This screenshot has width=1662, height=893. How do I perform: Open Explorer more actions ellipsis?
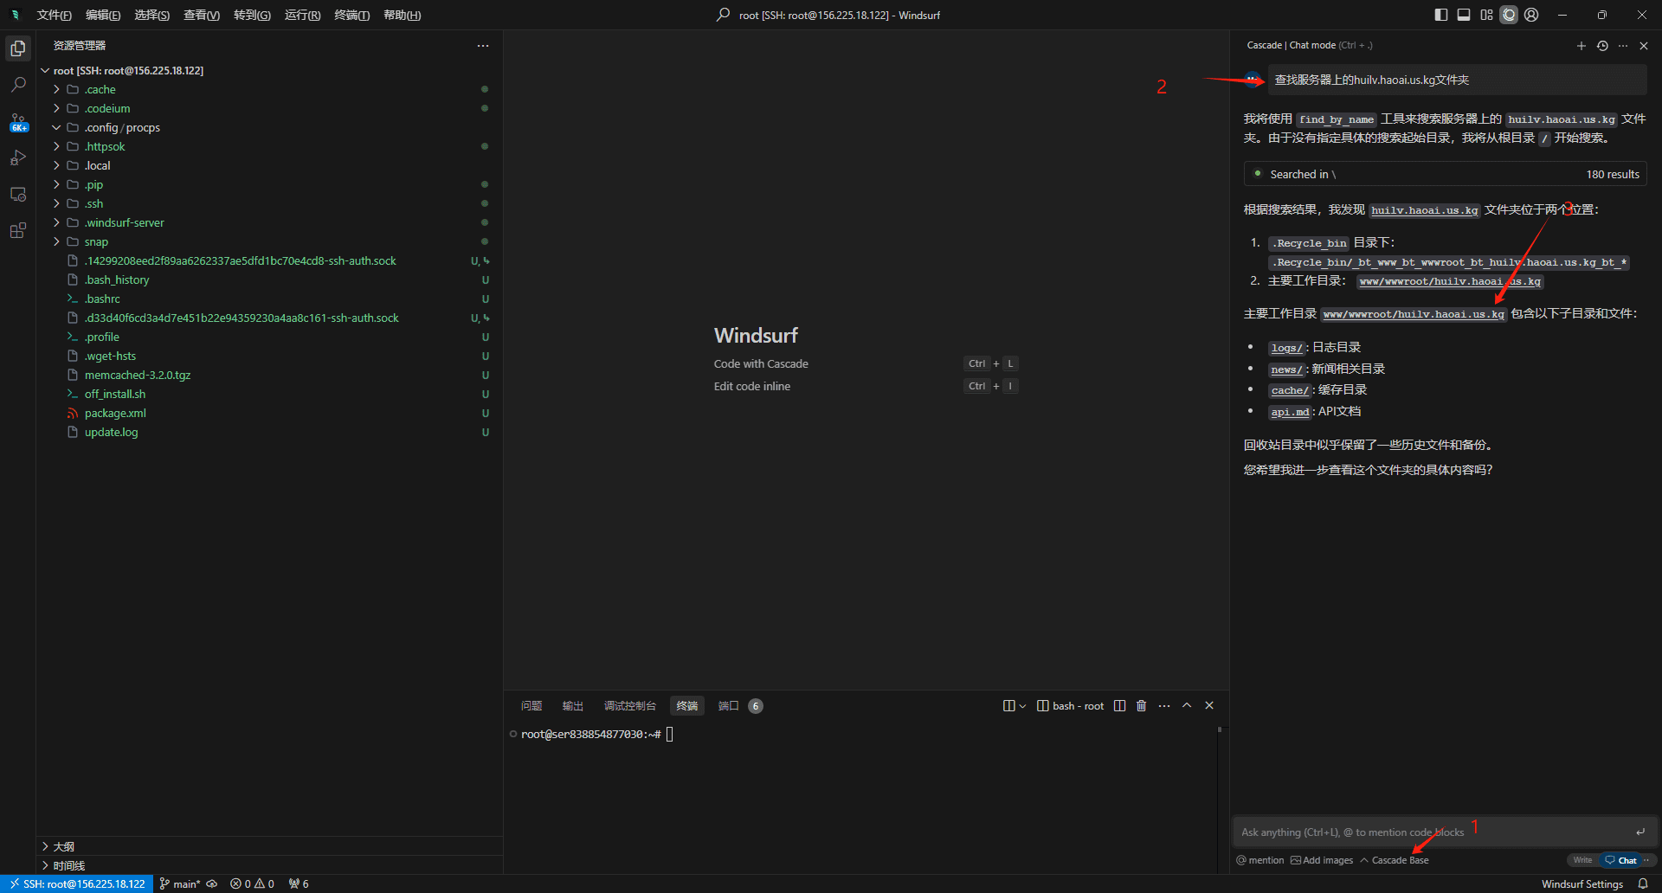(x=483, y=46)
